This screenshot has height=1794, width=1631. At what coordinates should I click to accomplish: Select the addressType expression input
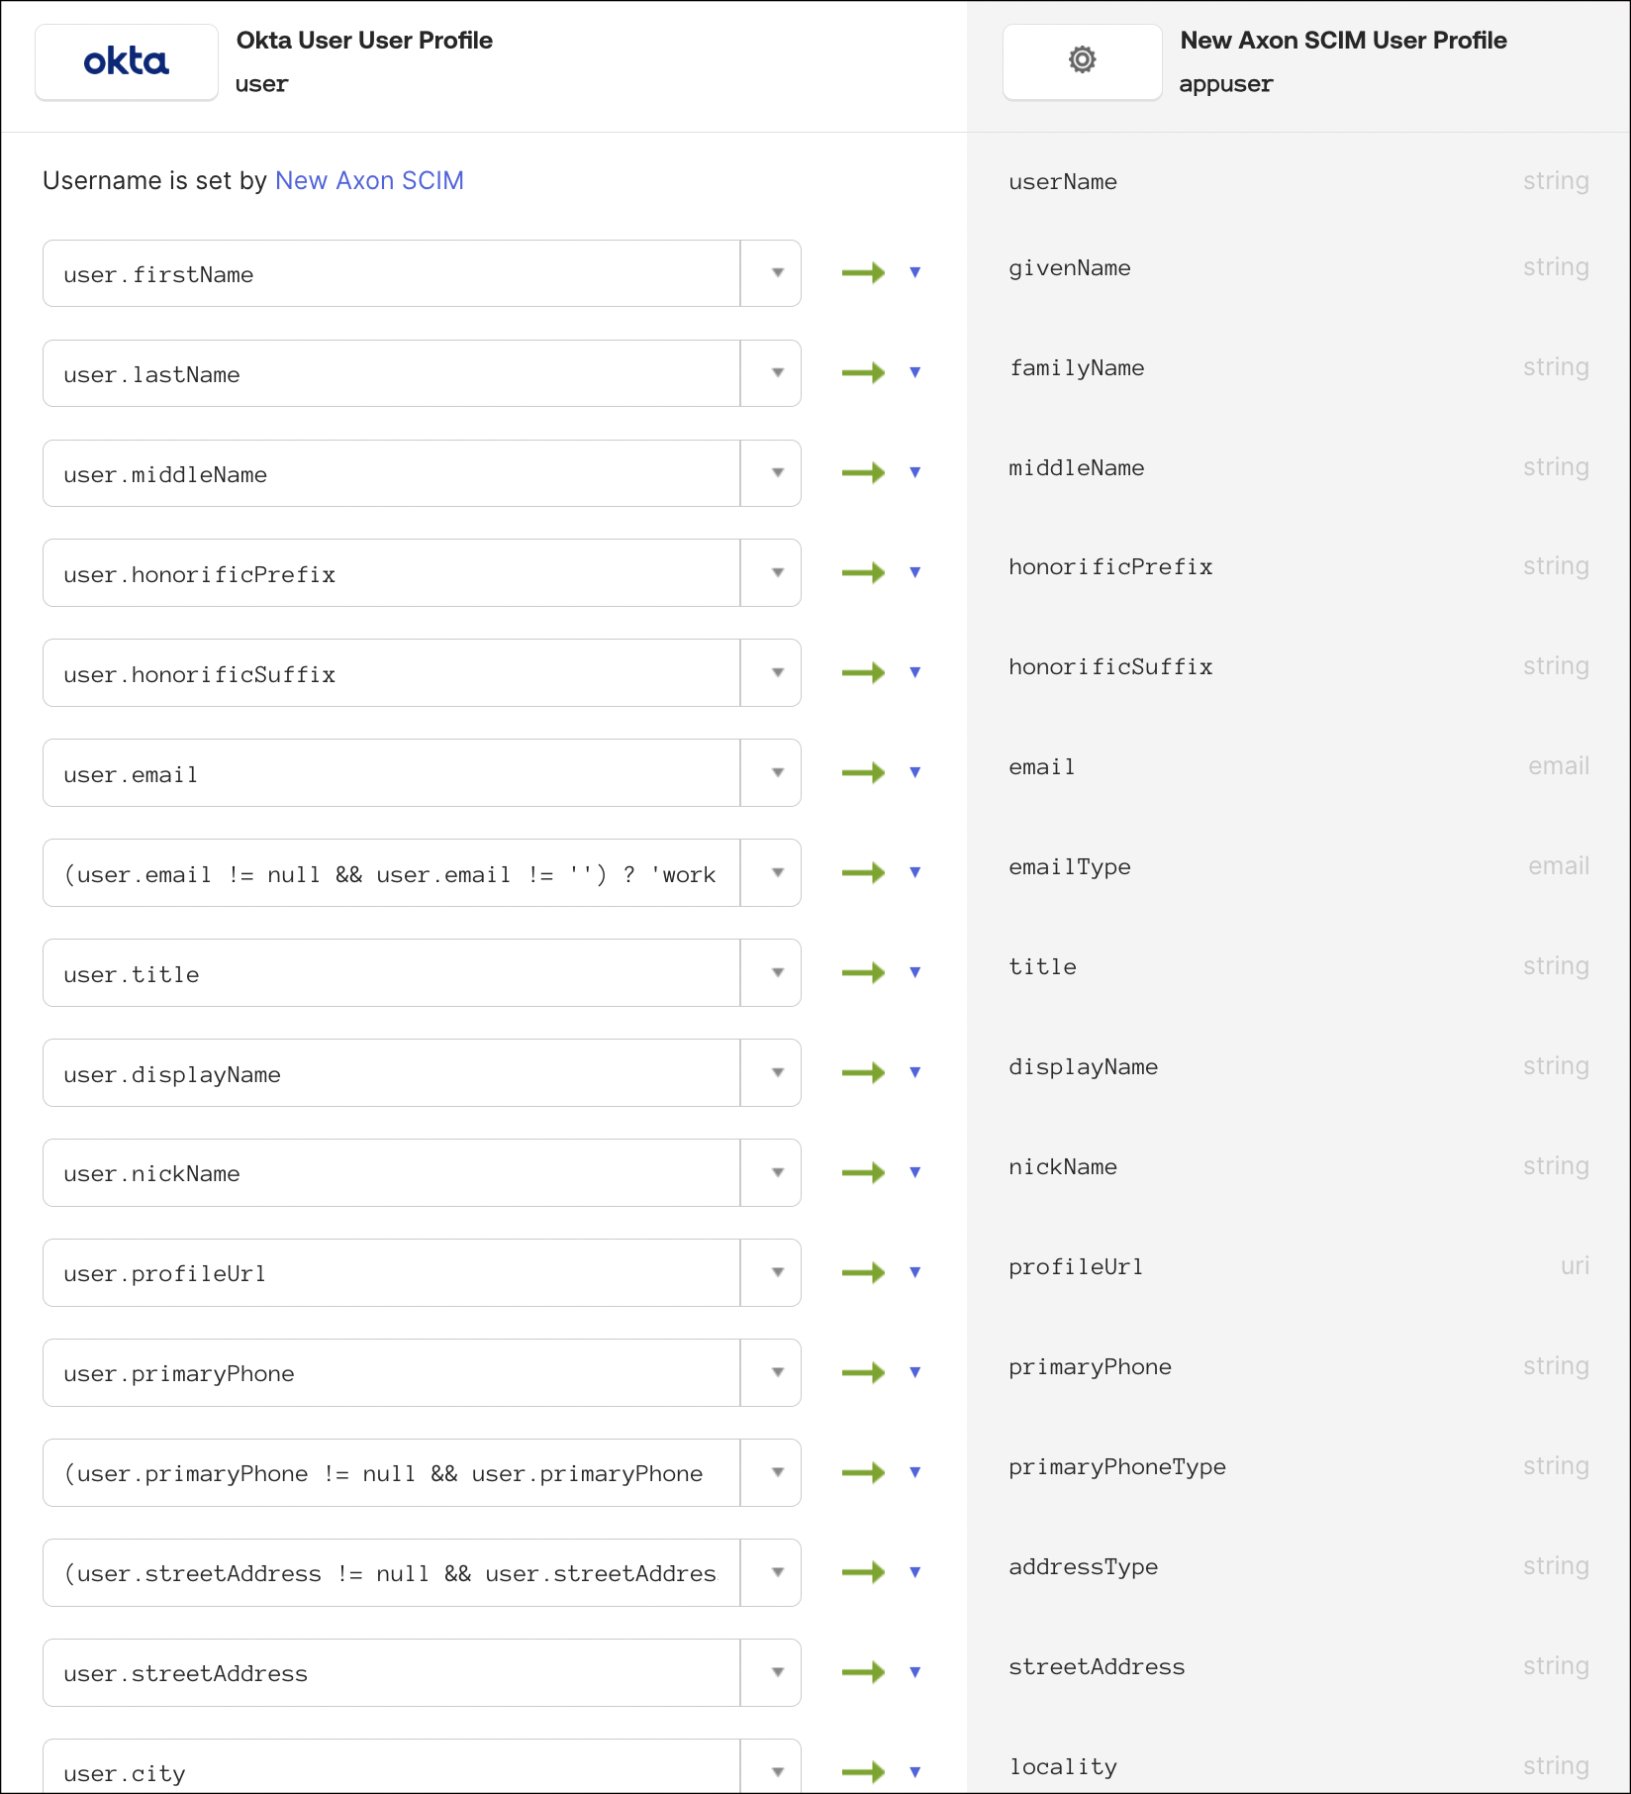(x=391, y=1573)
